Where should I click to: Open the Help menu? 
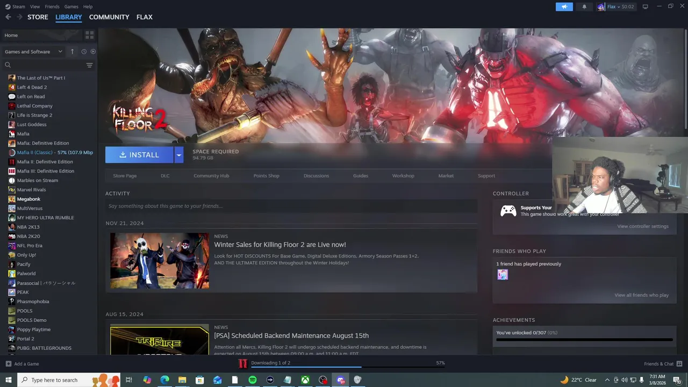coord(88,6)
